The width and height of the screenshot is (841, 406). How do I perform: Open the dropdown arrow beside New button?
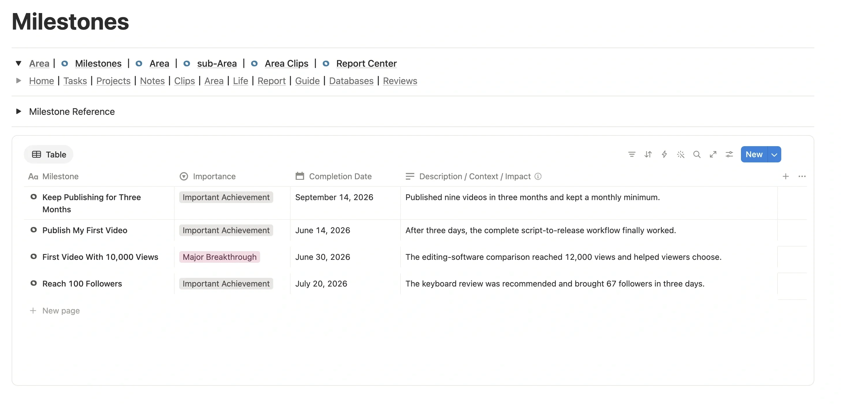click(x=774, y=154)
